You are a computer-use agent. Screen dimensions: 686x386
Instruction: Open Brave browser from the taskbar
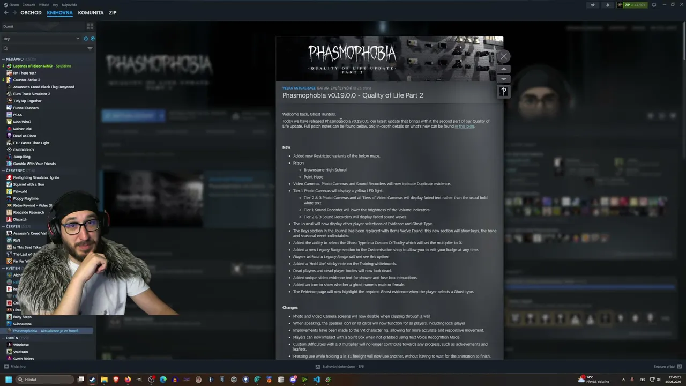pos(116,380)
